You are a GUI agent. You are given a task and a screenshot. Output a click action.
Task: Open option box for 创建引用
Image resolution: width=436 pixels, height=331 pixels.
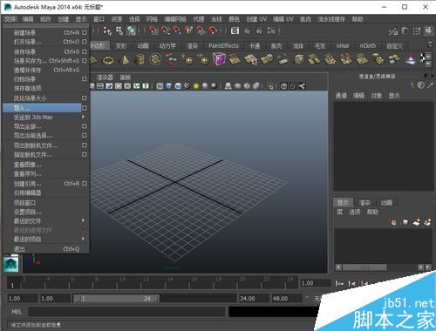tap(85, 184)
